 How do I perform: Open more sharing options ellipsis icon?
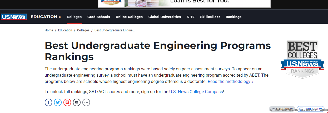click(86, 102)
